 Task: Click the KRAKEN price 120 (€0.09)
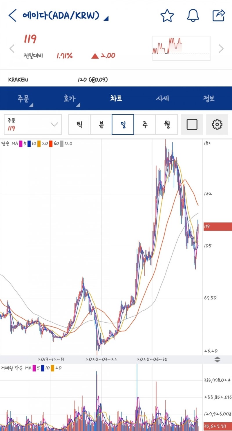pos(93,80)
